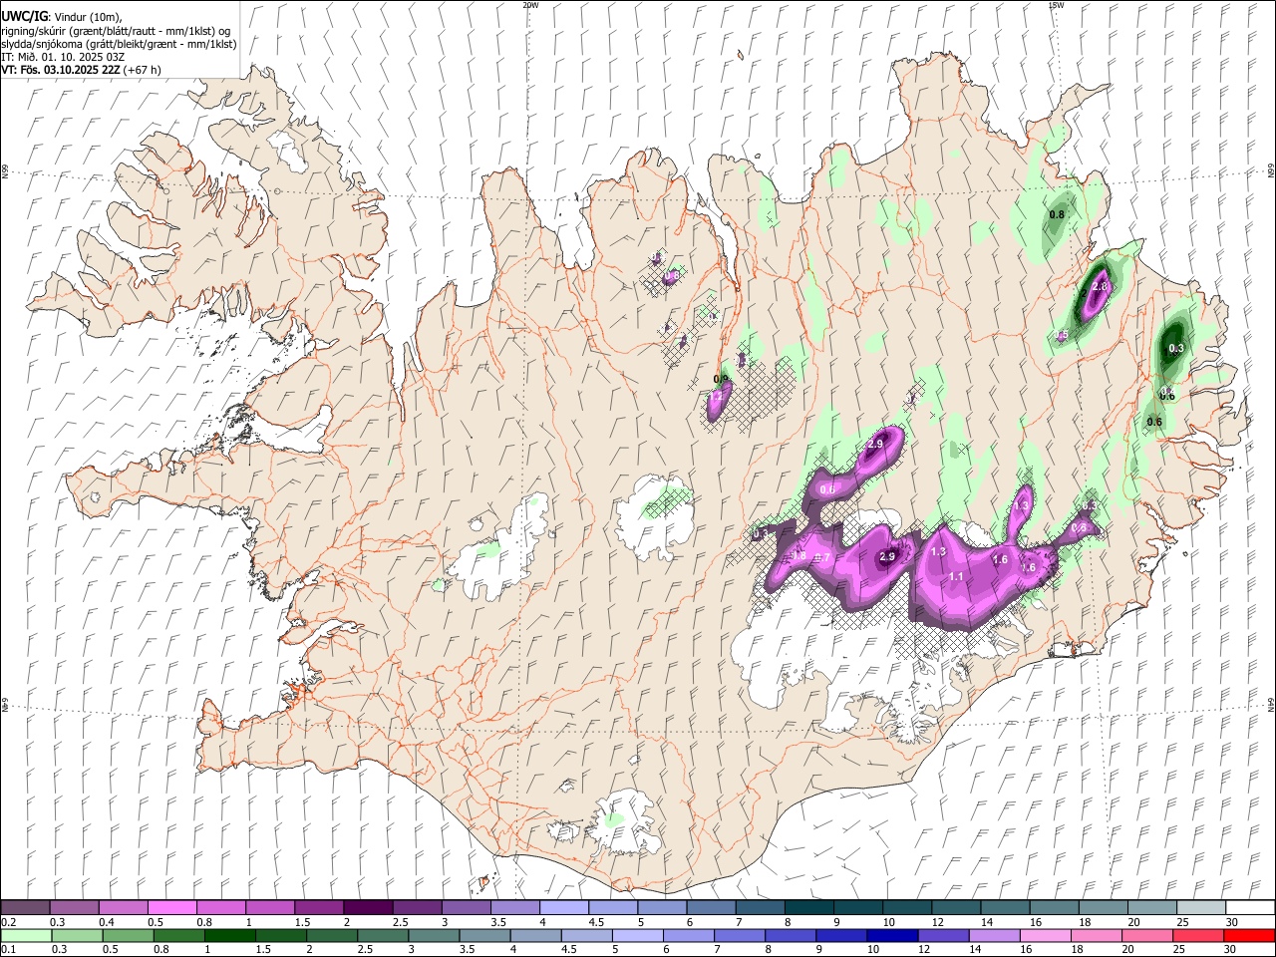Image resolution: width=1276 pixels, height=957 pixels.
Task: Click the 2.8 value in the northeast purple core
Action: [x=1101, y=287]
